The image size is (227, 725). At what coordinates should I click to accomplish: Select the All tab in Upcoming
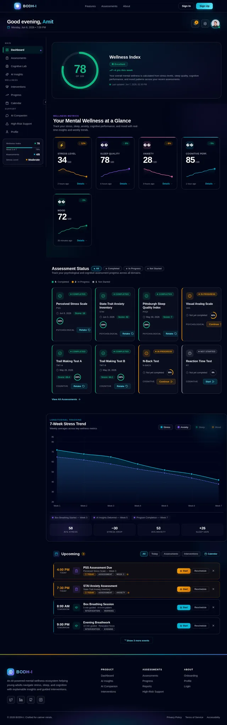click(x=144, y=554)
